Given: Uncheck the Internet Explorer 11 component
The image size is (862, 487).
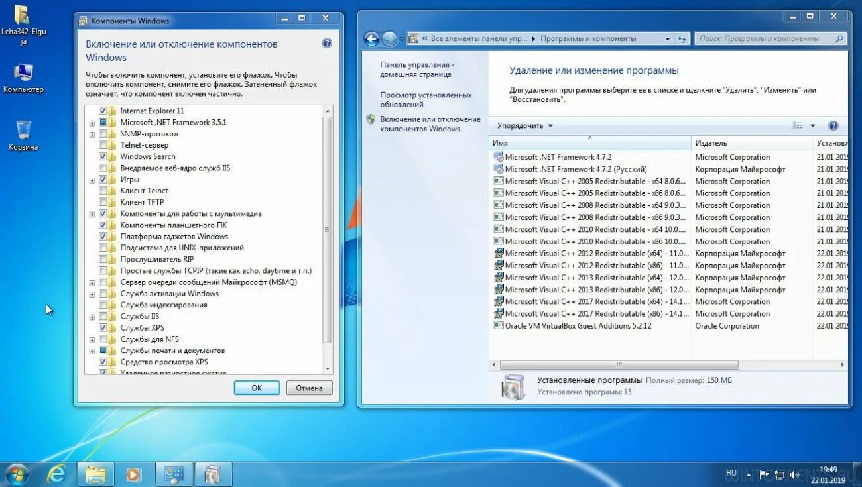Looking at the screenshot, I should (103, 111).
